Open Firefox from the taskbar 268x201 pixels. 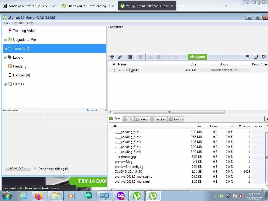(x=39, y=196)
